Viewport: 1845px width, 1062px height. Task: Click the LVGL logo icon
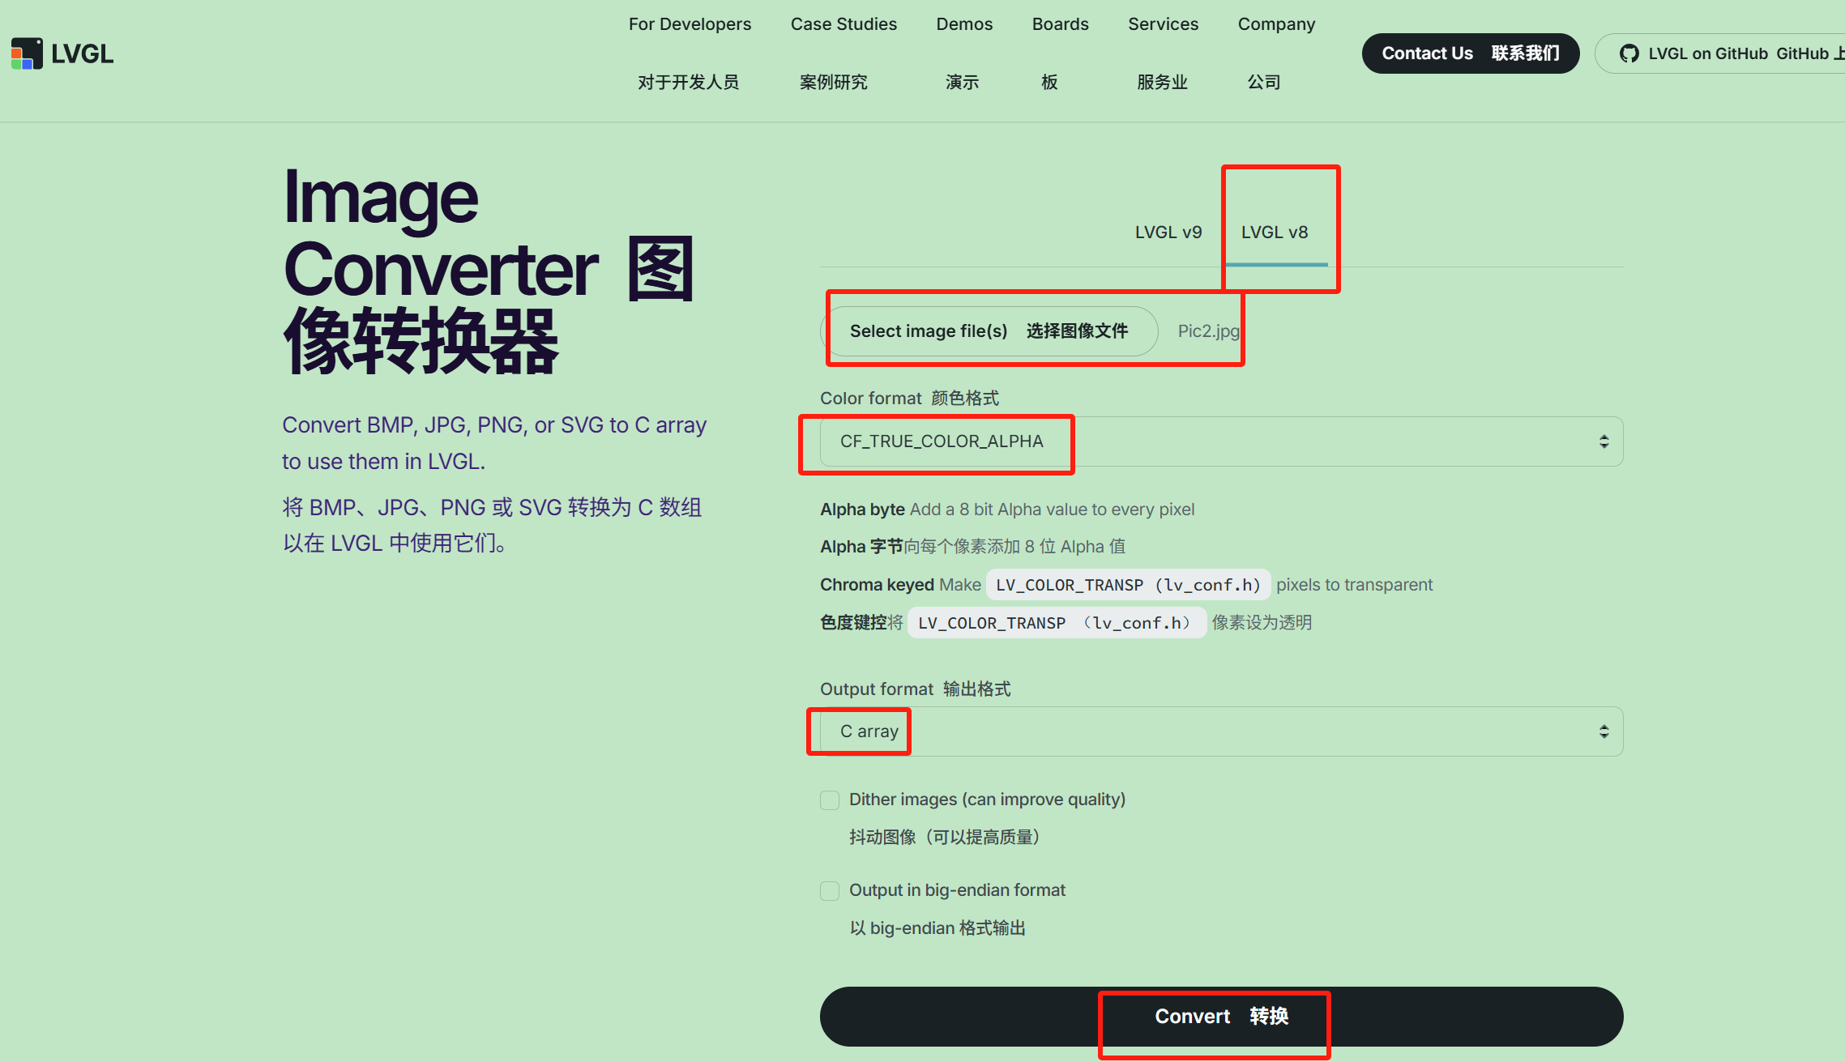(x=27, y=53)
